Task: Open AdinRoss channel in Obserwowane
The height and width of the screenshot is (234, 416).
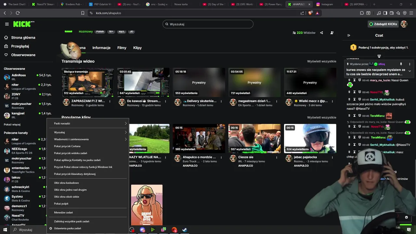Action: (x=28, y=77)
